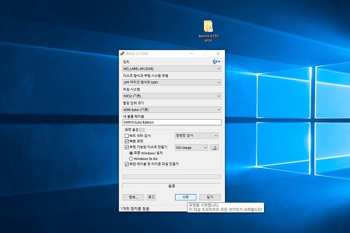
Task: Click the format progress bar
Action: click(x=172, y=177)
